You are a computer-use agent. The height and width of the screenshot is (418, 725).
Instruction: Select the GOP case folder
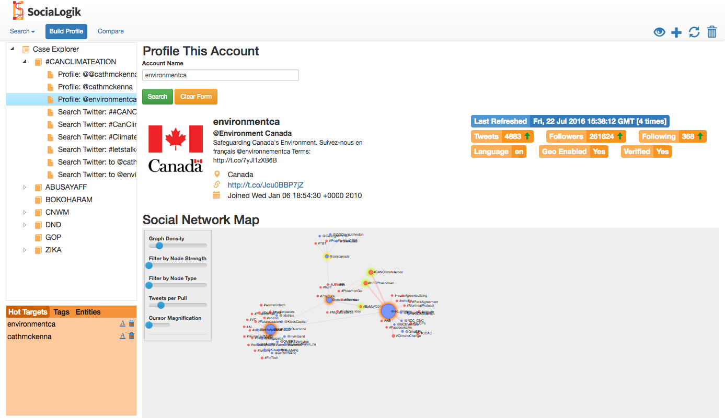point(53,237)
